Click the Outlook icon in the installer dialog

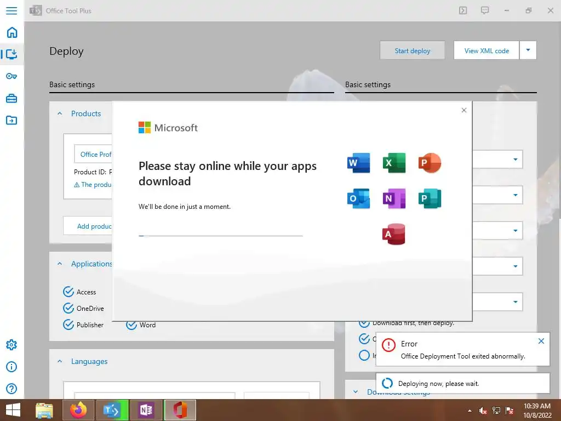pos(358,198)
